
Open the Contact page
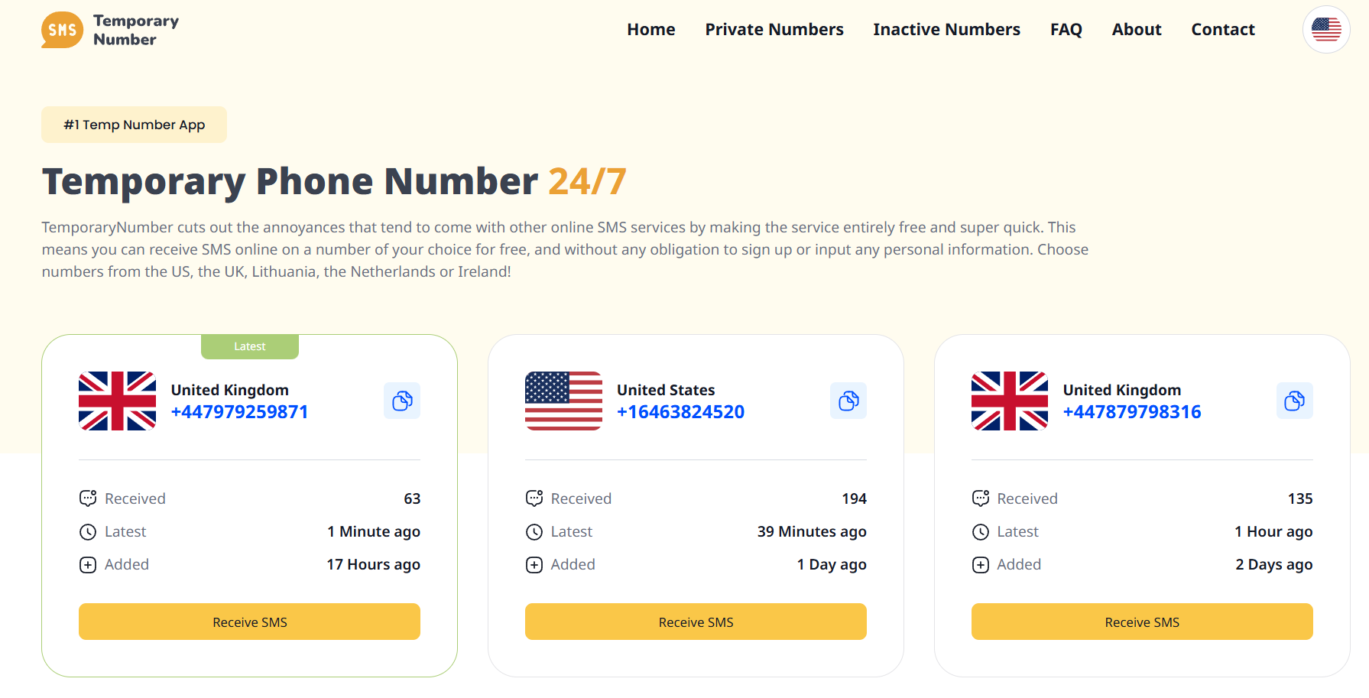click(x=1223, y=30)
